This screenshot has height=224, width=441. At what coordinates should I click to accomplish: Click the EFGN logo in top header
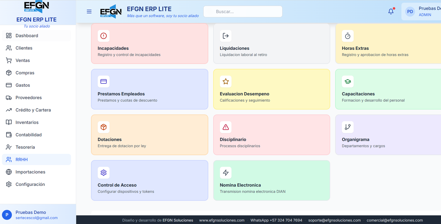111,12
